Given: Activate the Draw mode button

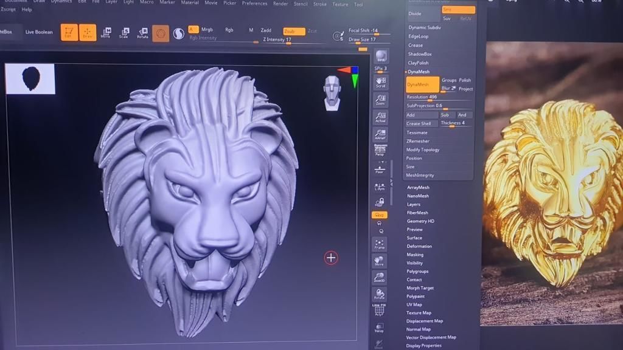Looking at the screenshot, I should 88,33.
